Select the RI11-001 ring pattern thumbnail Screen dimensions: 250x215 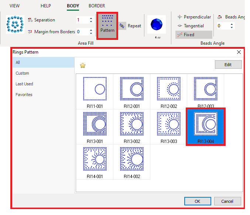tap(95, 91)
